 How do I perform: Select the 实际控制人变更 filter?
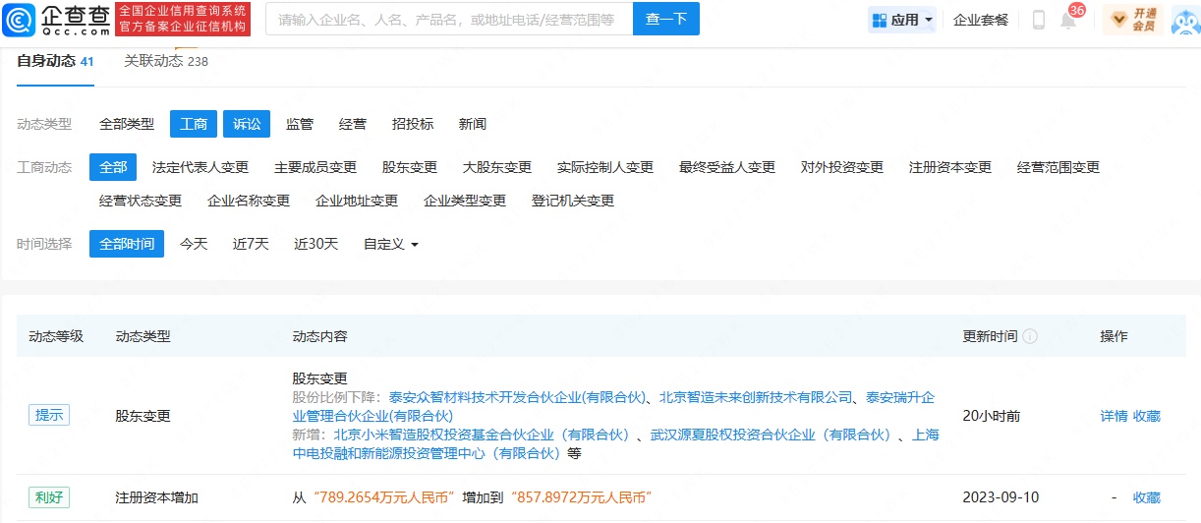(605, 167)
